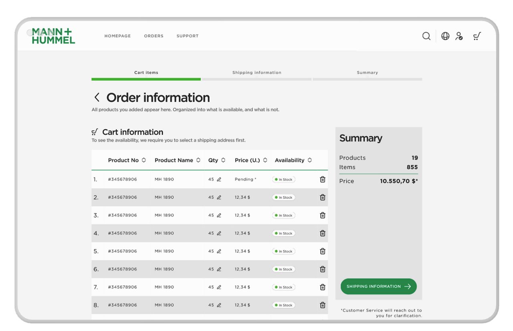Sort by Price (U.) column arrows
The image size is (513, 331).
pyautogui.click(x=265, y=160)
